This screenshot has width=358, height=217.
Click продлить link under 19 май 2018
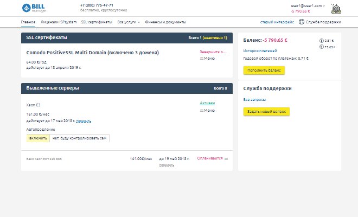[x=167, y=165]
